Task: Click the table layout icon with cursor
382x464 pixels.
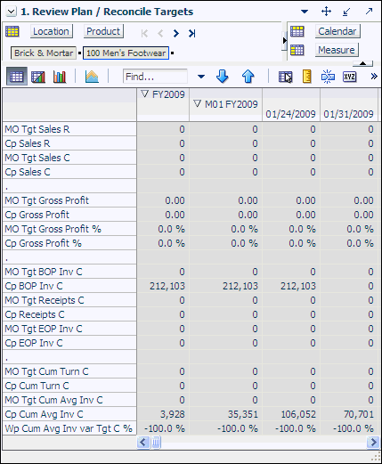Action: click(x=286, y=77)
